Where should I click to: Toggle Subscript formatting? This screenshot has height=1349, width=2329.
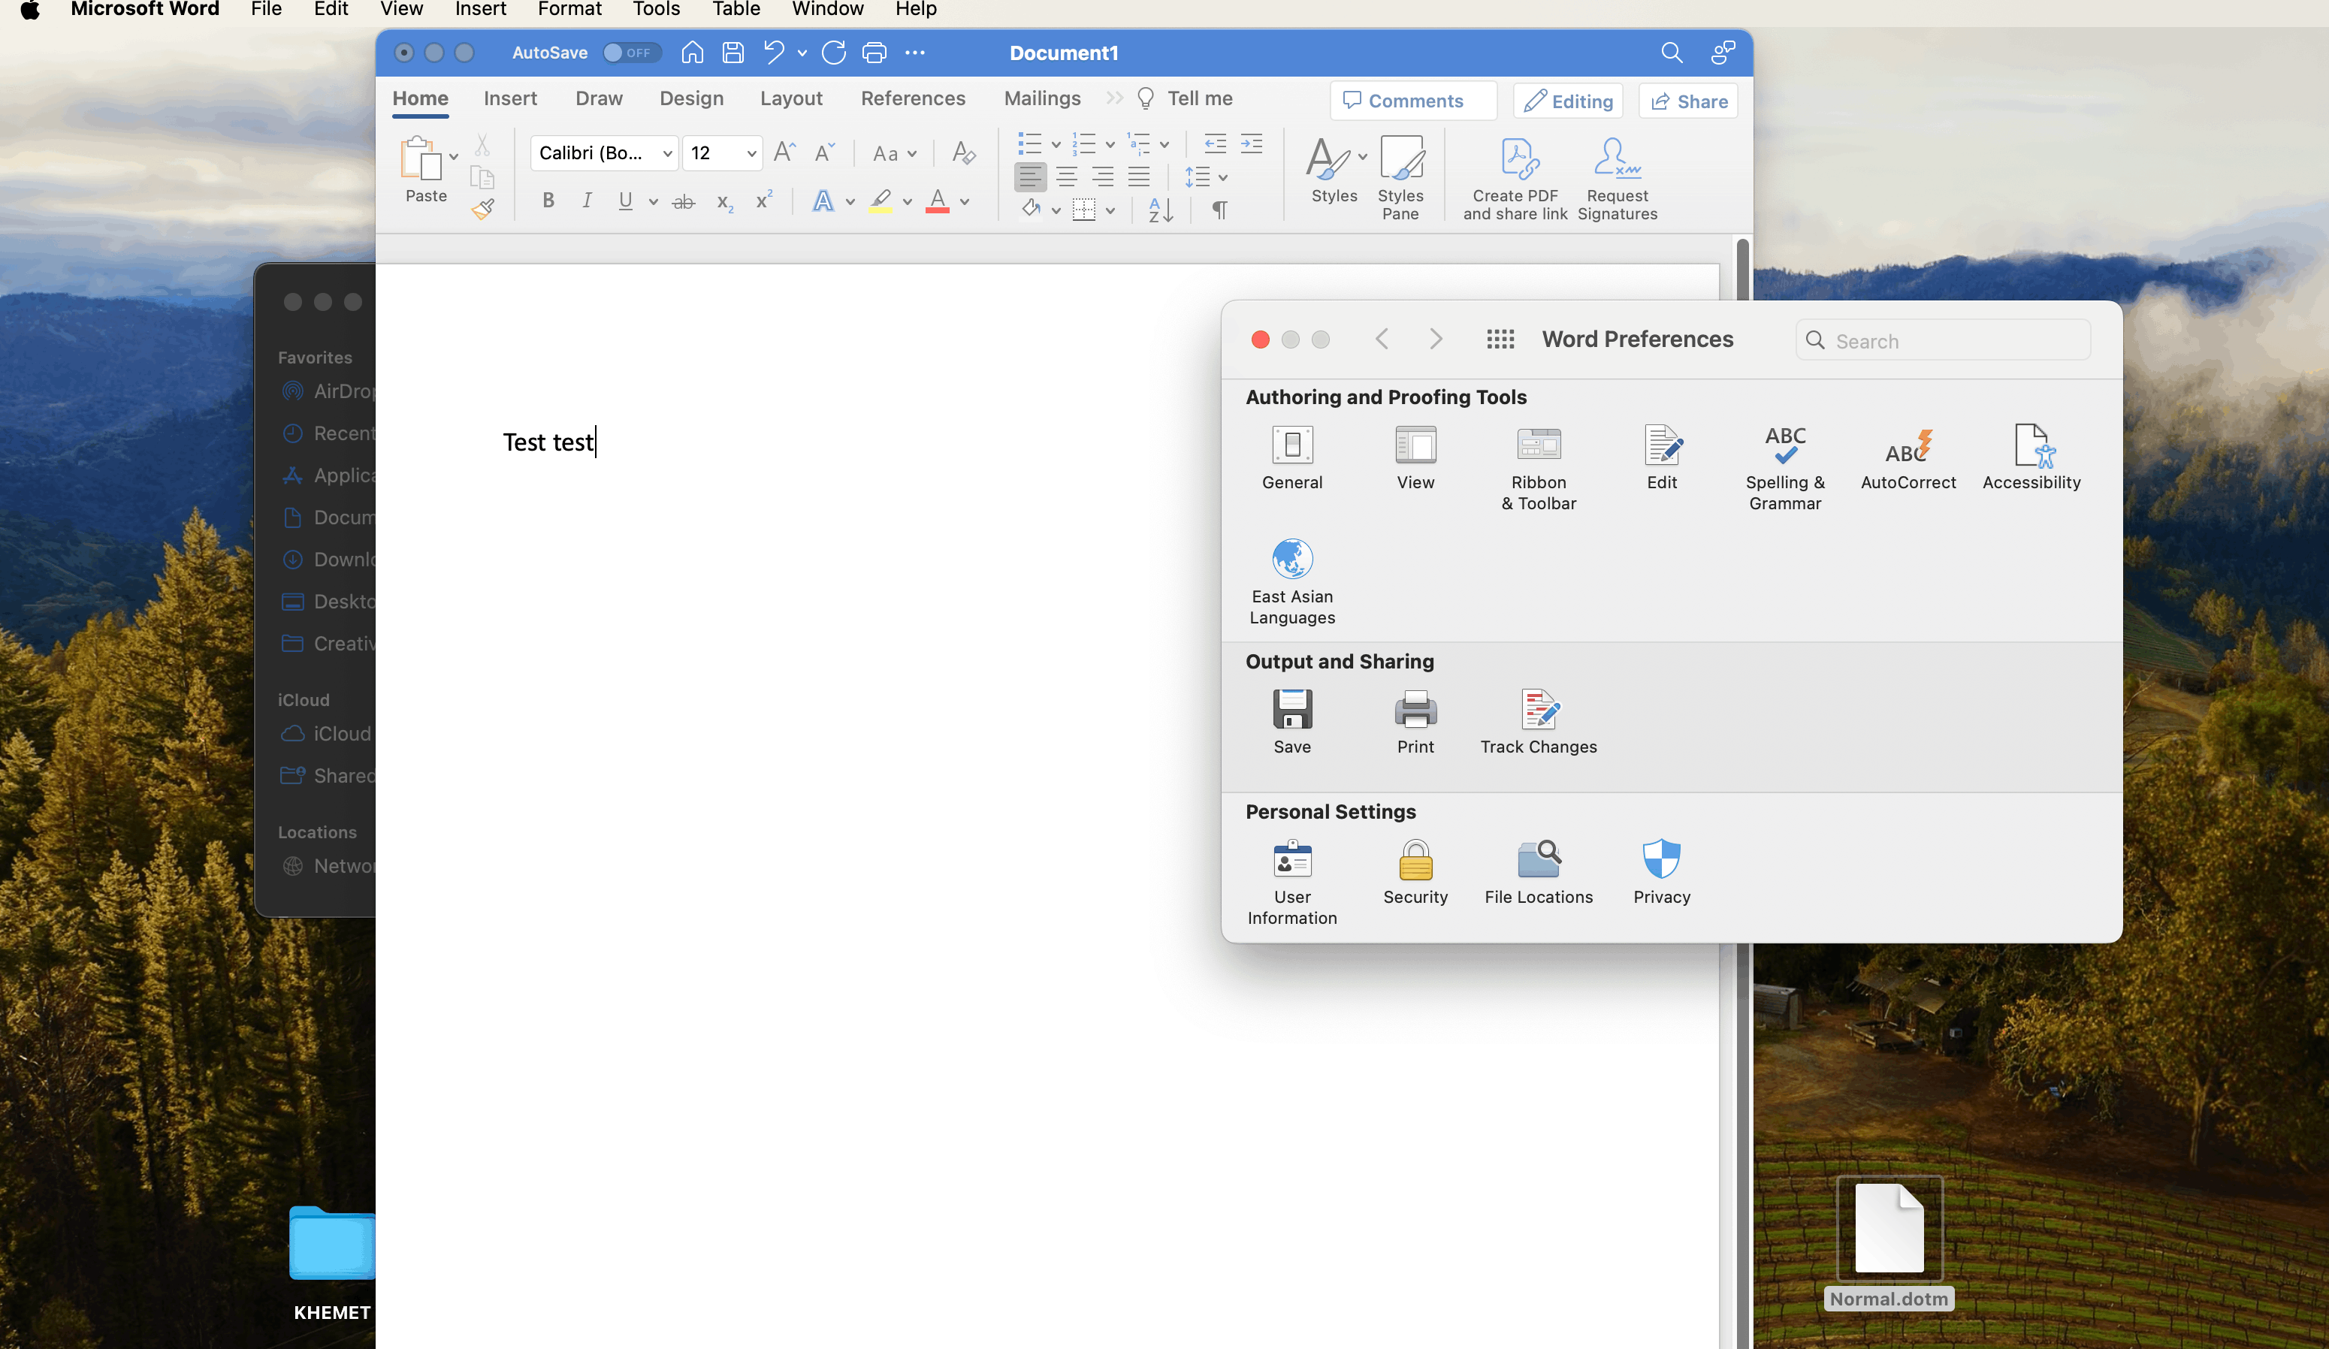point(724,201)
